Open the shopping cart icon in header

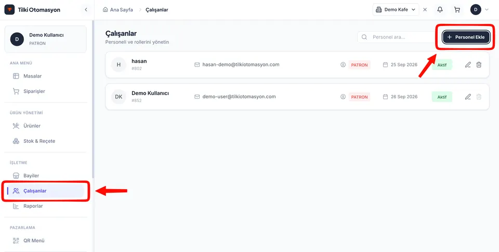coord(457,9)
